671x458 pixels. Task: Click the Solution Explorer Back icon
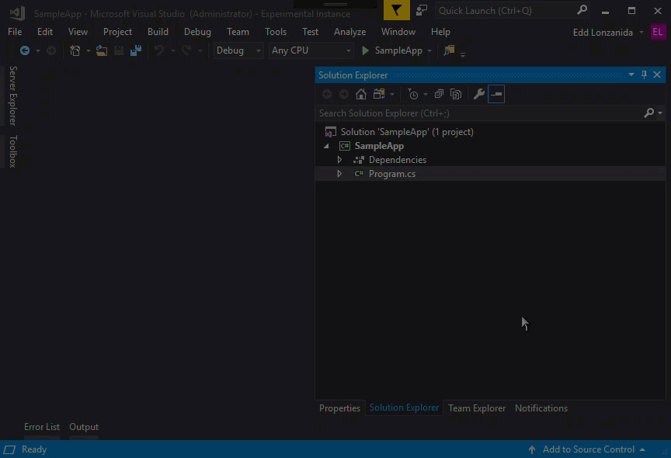327,94
